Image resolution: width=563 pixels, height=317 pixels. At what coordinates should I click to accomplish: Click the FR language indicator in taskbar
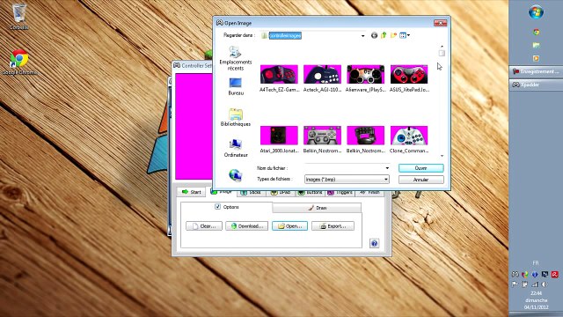tap(536, 262)
